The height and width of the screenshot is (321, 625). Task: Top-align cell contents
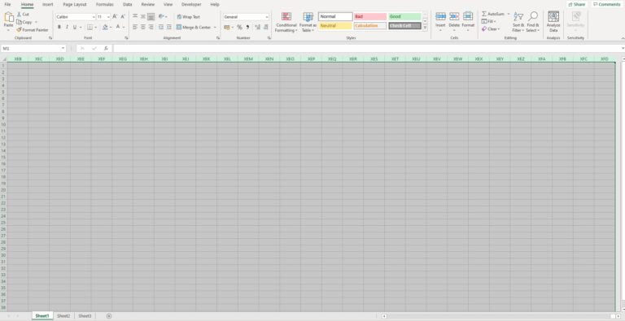135,17
